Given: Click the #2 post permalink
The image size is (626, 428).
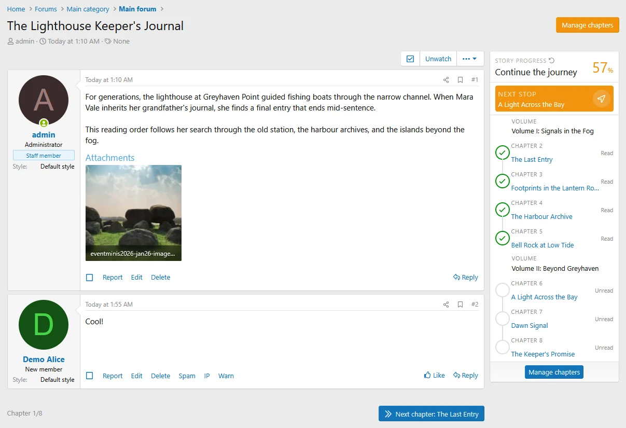Looking at the screenshot, I should pos(475,305).
